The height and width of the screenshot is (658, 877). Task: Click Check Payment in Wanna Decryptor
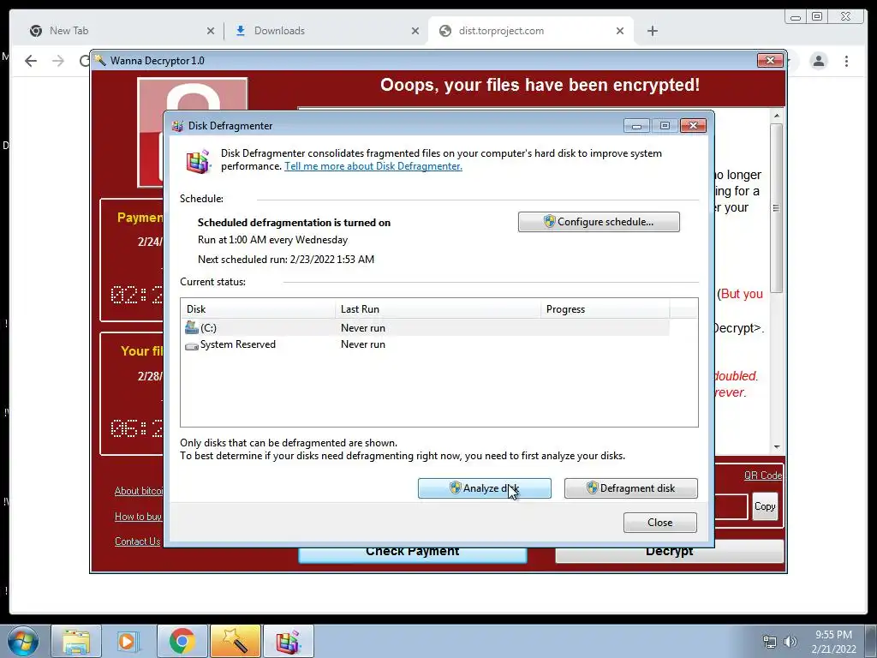(x=413, y=554)
